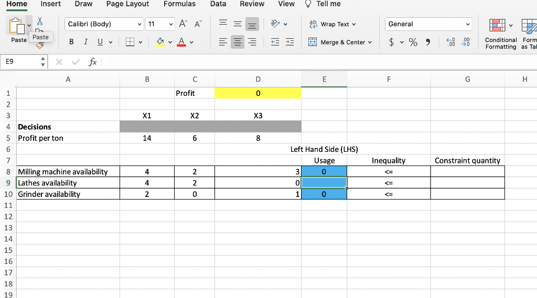The height and width of the screenshot is (298, 537).
Task: Select the Left Hand Side (LHS) cell
Action: point(324,149)
